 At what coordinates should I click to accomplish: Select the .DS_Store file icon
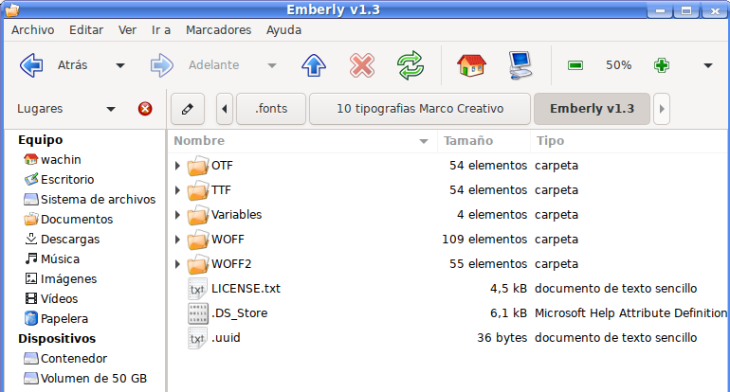click(x=198, y=313)
